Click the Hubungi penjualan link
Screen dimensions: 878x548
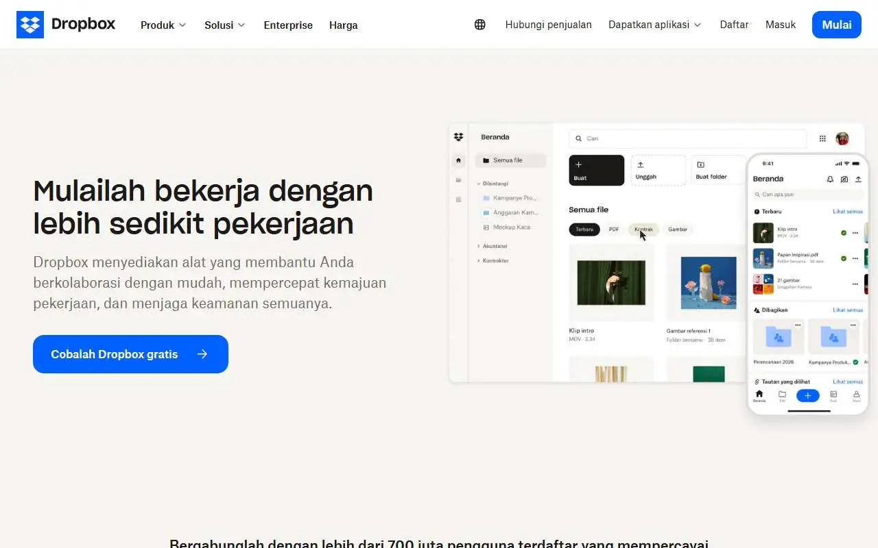coord(549,25)
